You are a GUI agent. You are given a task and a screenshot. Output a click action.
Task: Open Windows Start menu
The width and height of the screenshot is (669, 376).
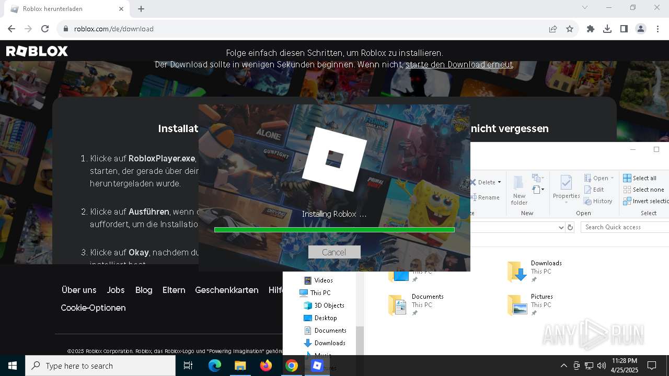coord(13,366)
